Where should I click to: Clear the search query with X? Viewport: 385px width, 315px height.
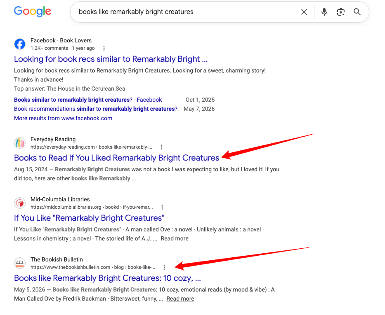point(304,12)
